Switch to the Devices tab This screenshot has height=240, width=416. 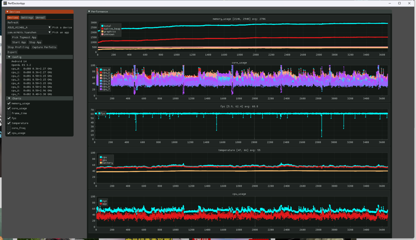click(13, 18)
